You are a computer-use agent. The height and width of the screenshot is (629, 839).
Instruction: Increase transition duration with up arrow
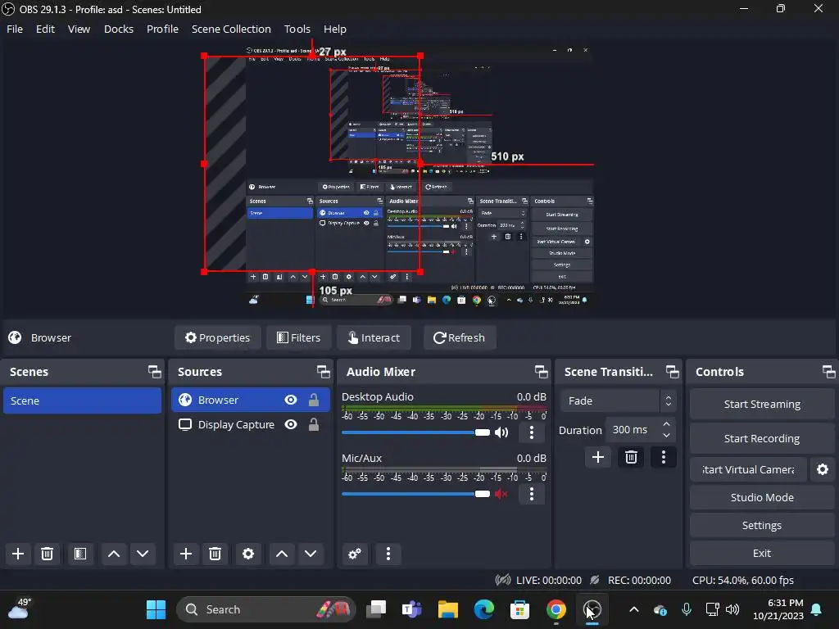click(x=667, y=424)
